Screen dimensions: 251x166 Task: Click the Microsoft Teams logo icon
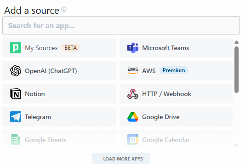tap(133, 48)
